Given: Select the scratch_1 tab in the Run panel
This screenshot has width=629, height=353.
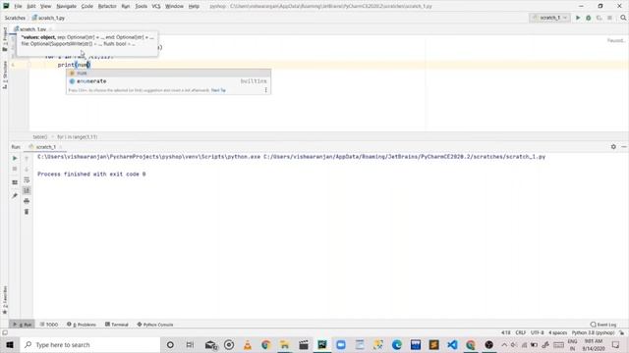Looking at the screenshot, I should pyautogui.click(x=46, y=147).
